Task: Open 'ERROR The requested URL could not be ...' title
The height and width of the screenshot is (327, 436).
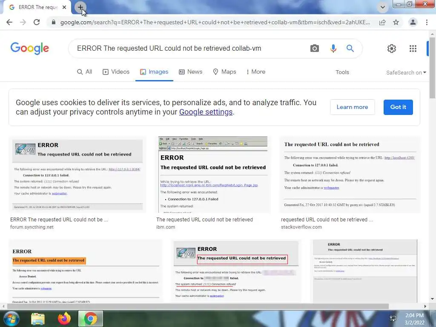Action: coord(59,219)
